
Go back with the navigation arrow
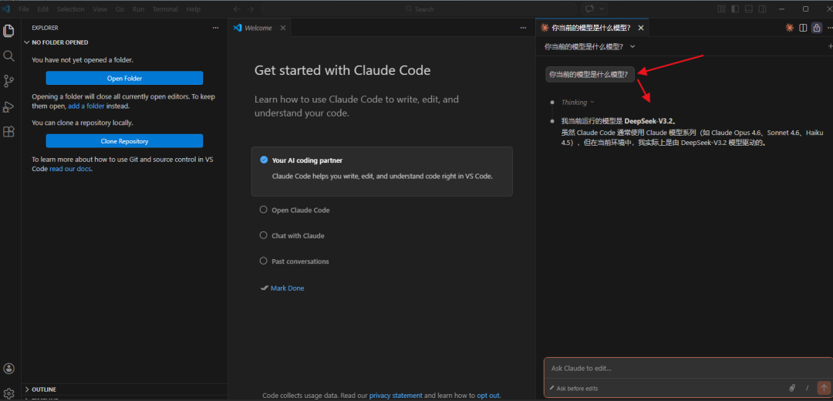[237, 9]
